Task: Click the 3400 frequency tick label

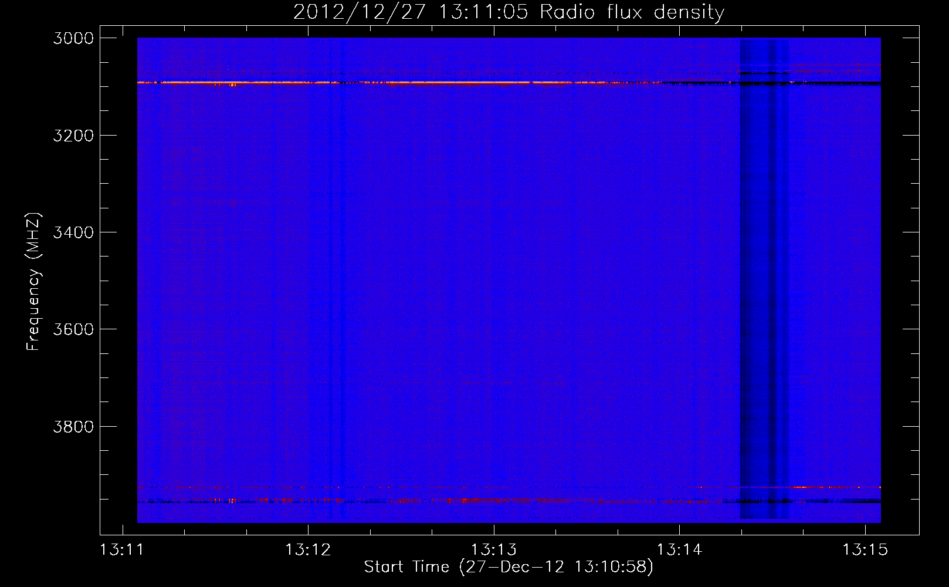Action: (x=73, y=232)
